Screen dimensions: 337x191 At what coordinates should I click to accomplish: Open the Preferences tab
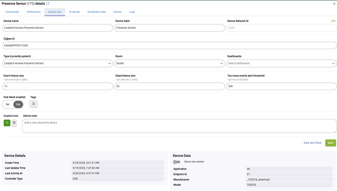click(34, 12)
